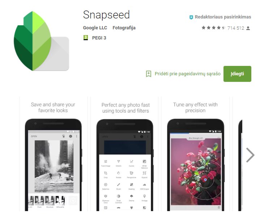Viewport: 260px width, 214px height.
Task: Show next screenshots with right chevron
Action: coord(250,155)
